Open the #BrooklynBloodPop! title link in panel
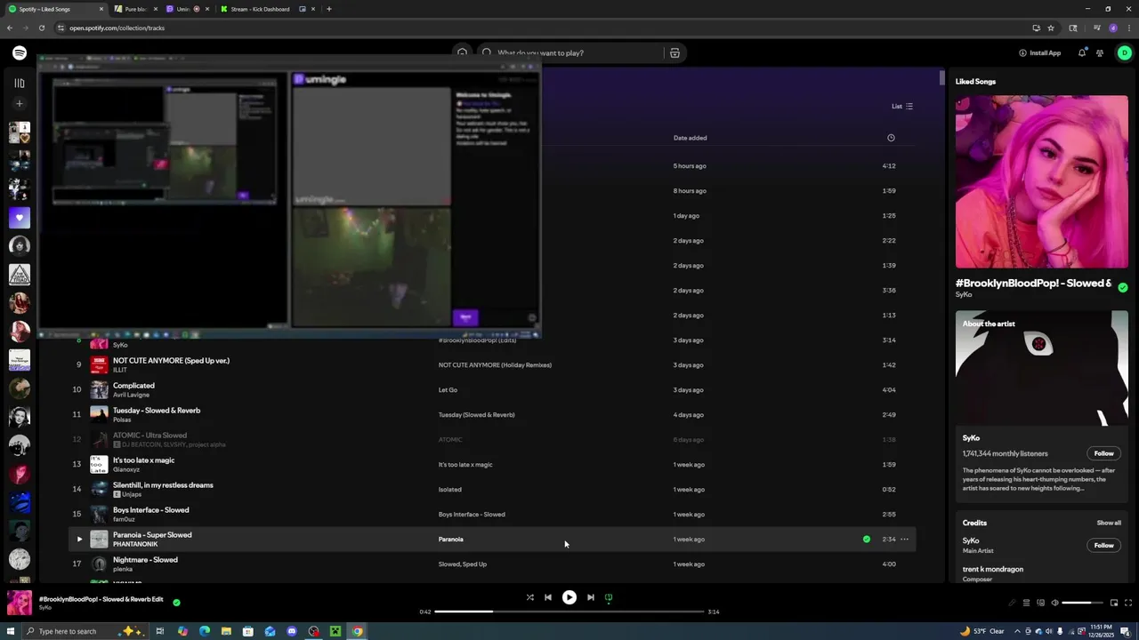This screenshot has height=640, width=1139. (1033, 284)
